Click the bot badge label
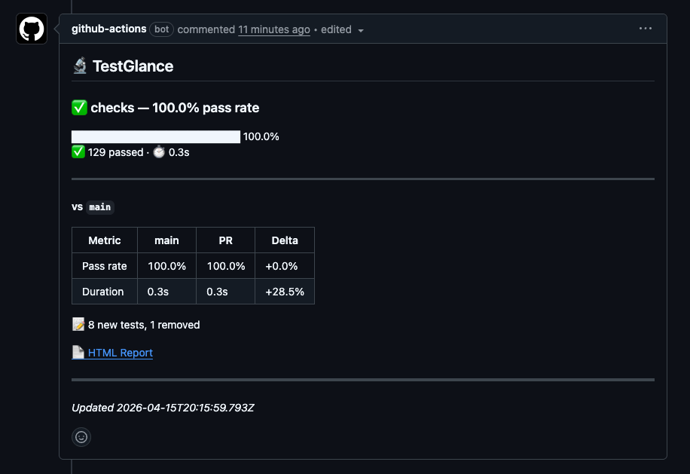Image resolution: width=690 pixels, height=474 pixels. click(x=162, y=29)
